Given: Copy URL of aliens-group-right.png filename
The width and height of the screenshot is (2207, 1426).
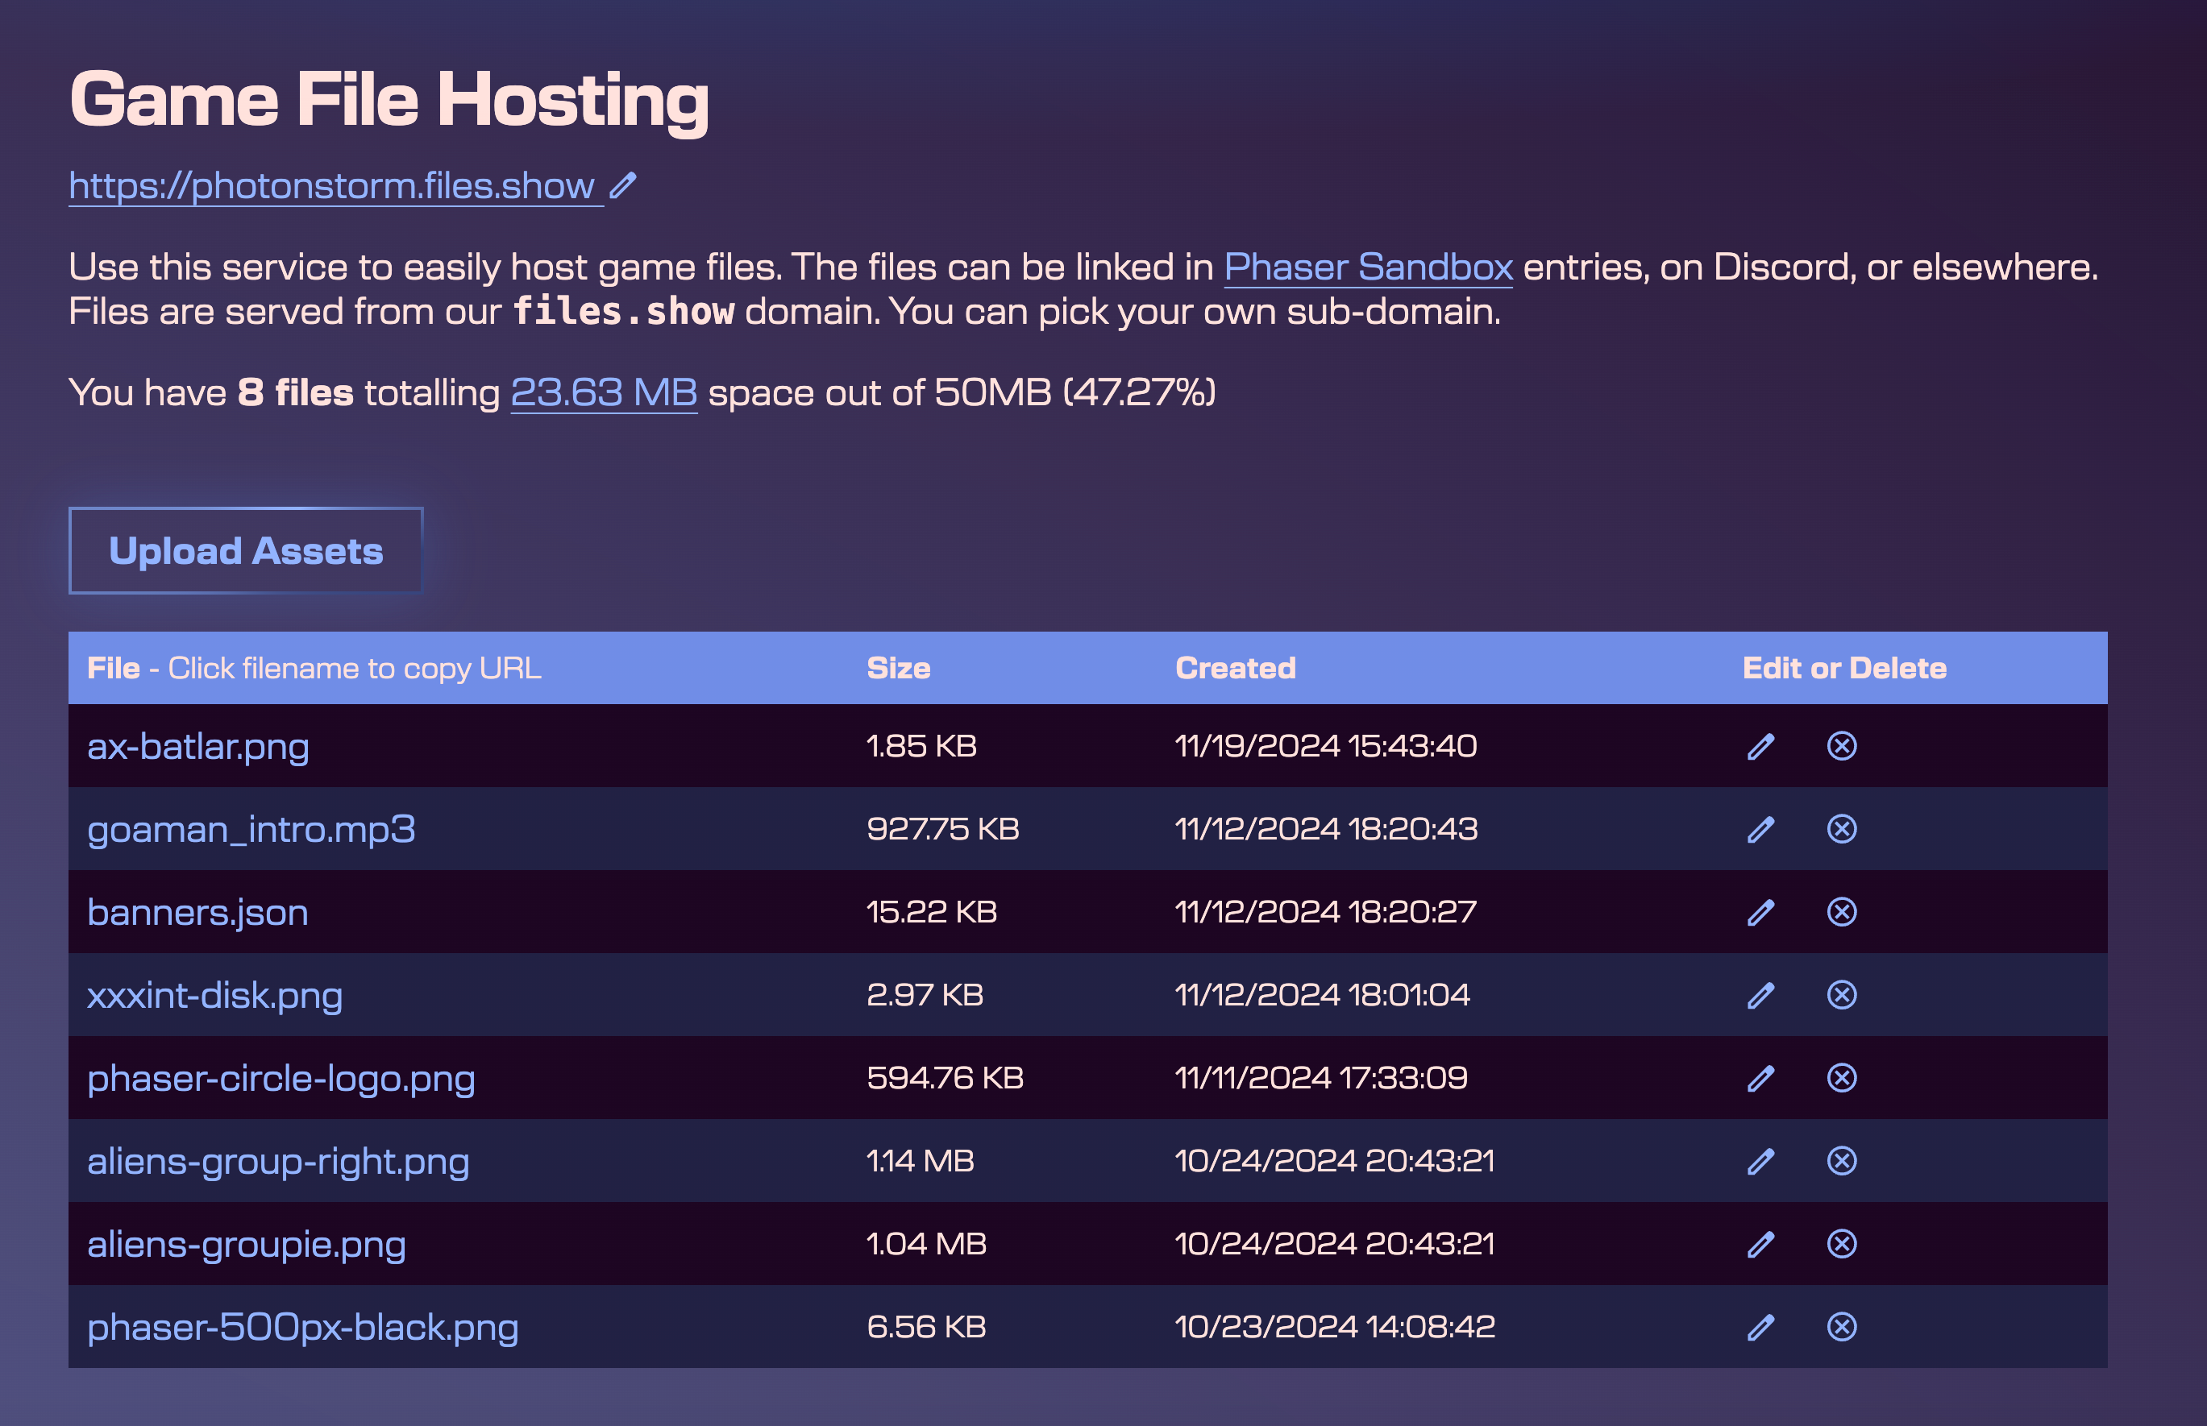Looking at the screenshot, I should click(x=278, y=1161).
